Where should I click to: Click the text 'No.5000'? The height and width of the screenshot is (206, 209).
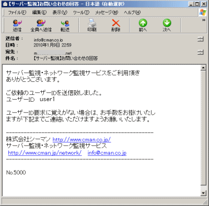pos(16,173)
